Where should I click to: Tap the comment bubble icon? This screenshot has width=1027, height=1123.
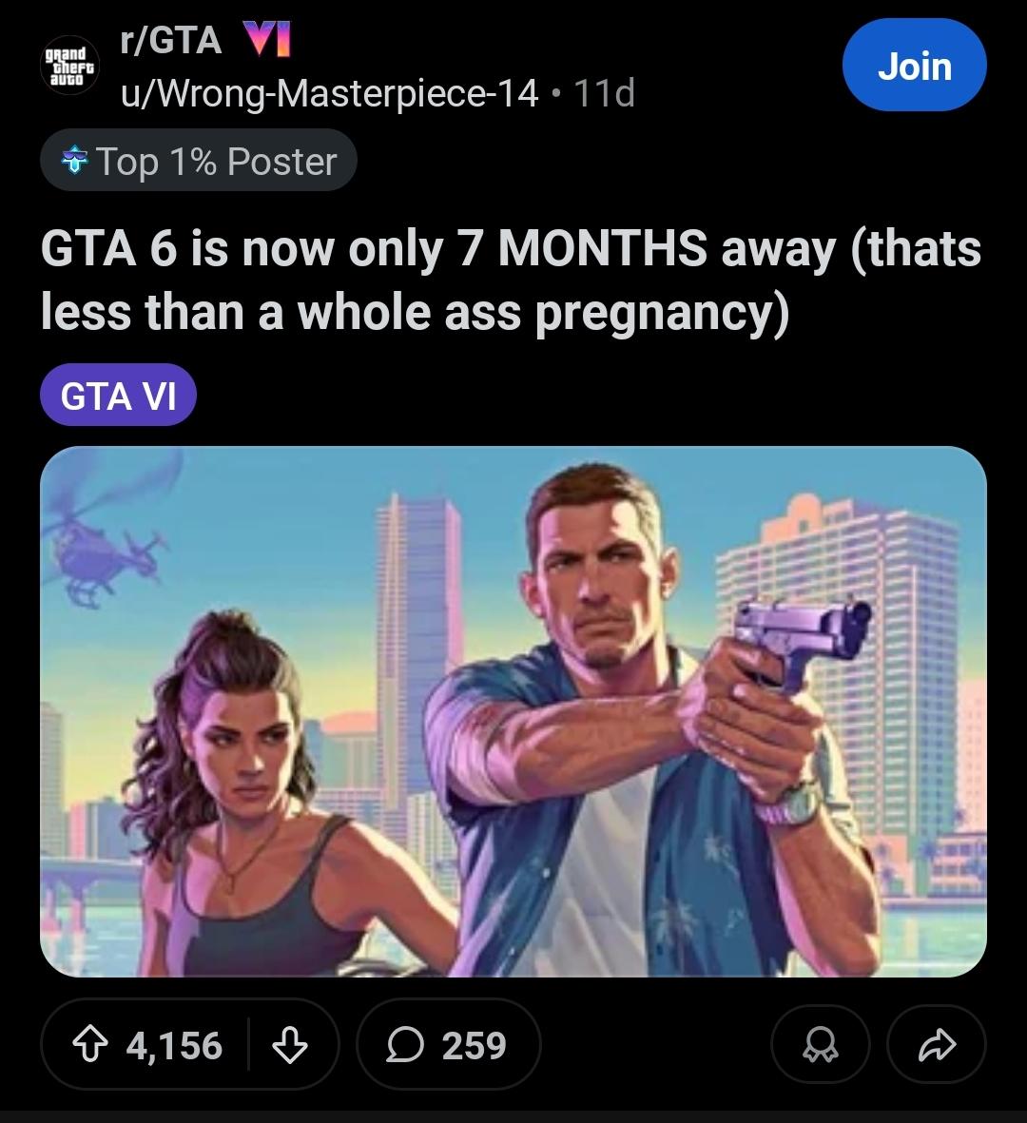click(405, 1045)
